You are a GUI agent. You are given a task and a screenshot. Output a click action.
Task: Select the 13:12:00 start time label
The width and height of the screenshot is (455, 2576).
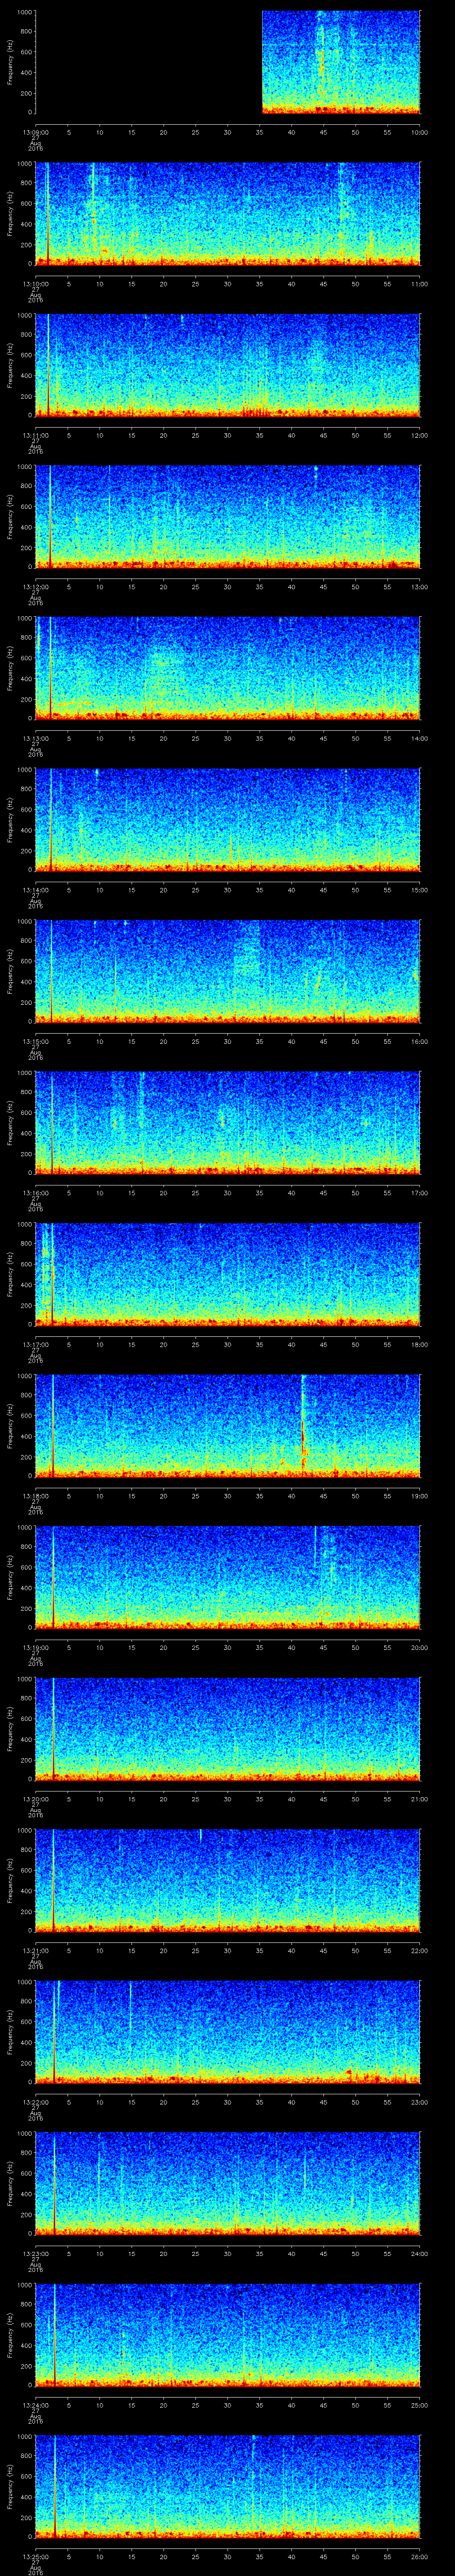pos(35,587)
